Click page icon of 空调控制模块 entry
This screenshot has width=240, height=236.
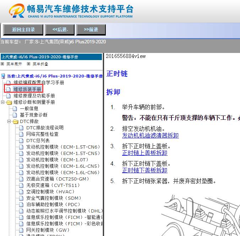(21, 192)
